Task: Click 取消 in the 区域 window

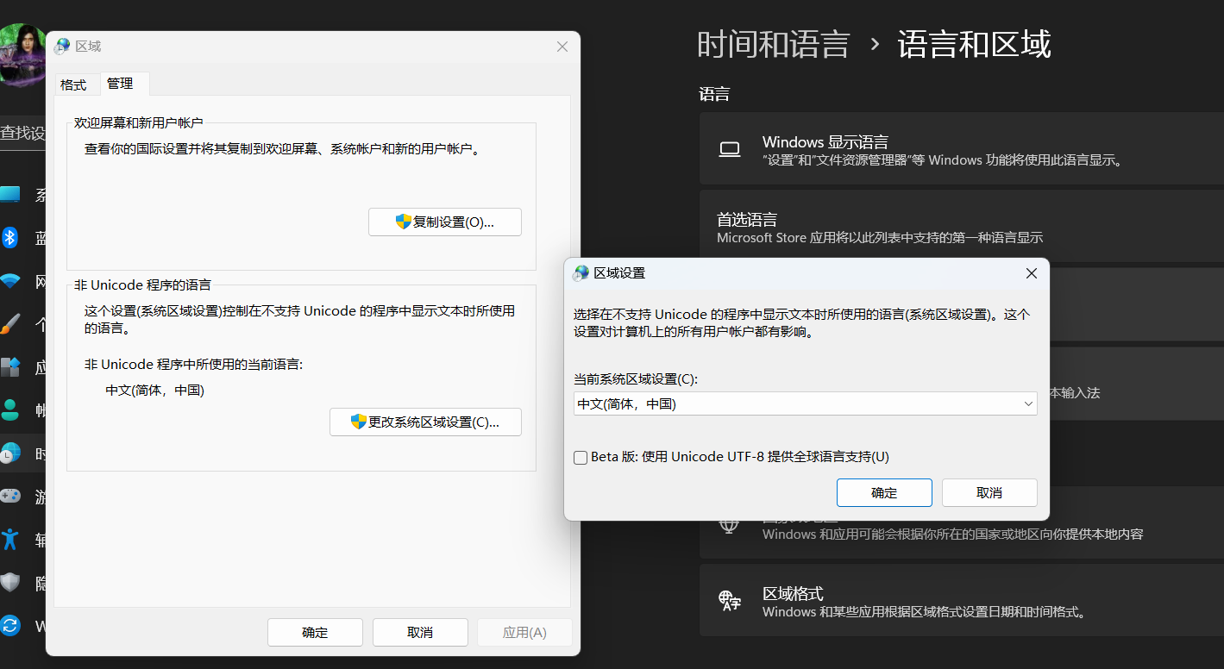Action: click(x=420, y=632)
